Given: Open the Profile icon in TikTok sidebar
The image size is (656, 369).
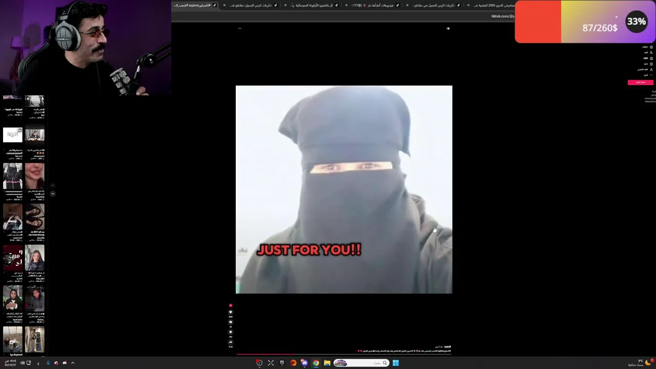Looking at the screenshot, I should click(x=651, y=70).
